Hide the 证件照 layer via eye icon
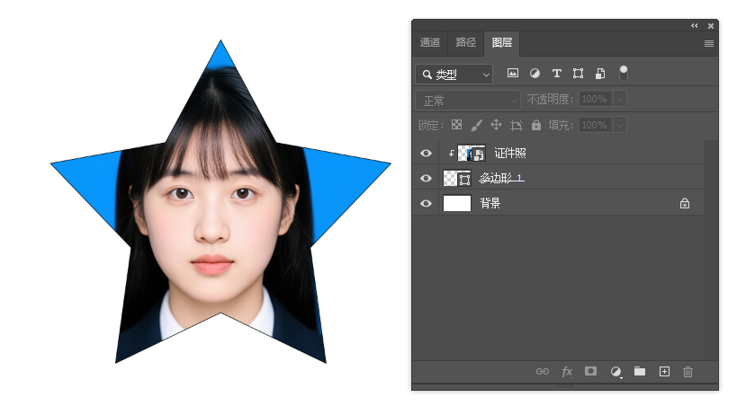The width and height of the screenshot is (737, 415). pos(427,154)
